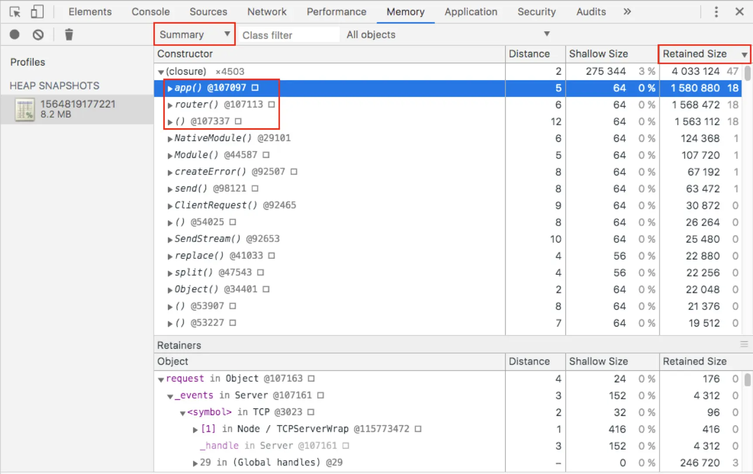
Task: Click the record heap snapshot button
Action: [x=15, y=34]
